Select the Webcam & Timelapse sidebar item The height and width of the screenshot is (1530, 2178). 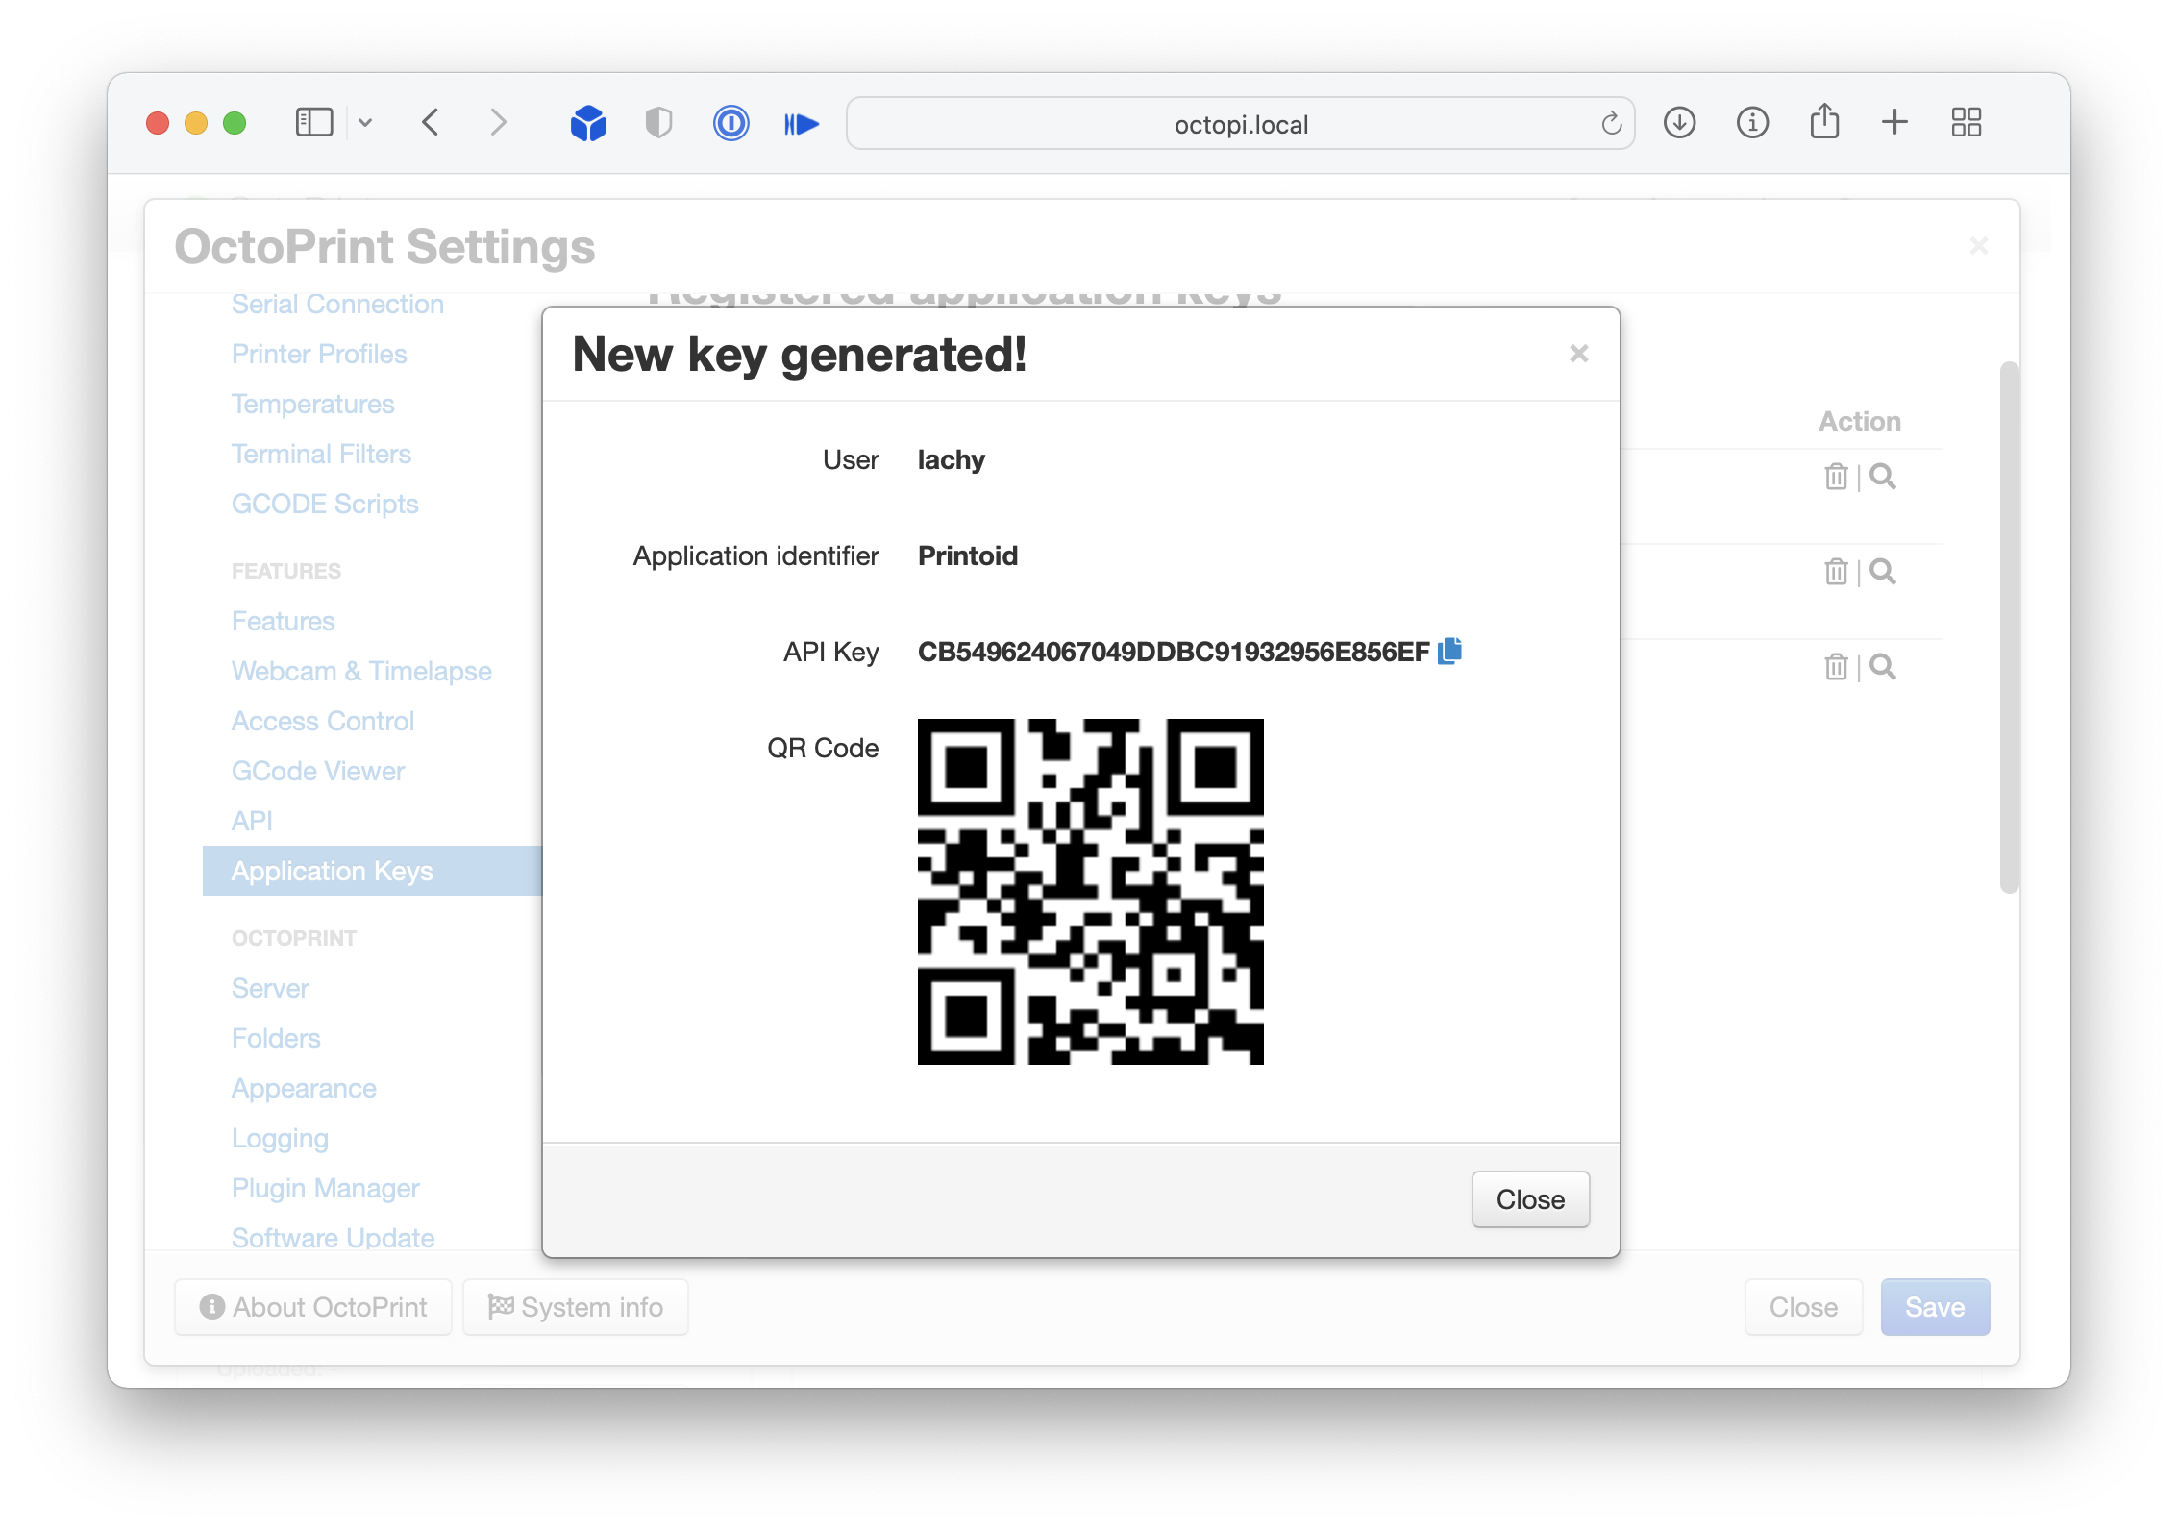pos(361,671)
